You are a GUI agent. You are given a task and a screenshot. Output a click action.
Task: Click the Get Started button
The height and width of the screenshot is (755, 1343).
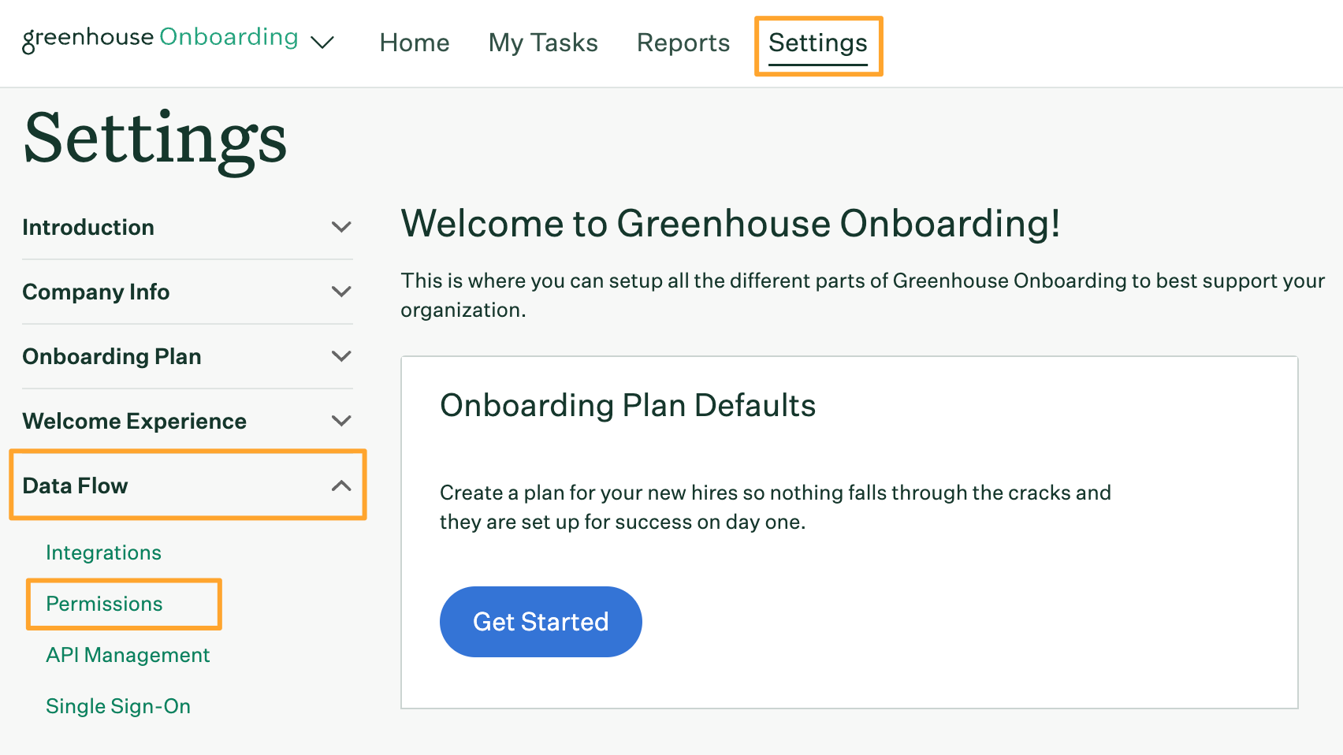point(541,622)
